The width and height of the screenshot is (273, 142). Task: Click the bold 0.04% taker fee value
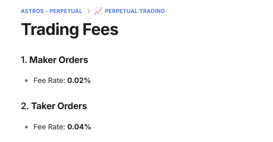[x=79, y=127]
